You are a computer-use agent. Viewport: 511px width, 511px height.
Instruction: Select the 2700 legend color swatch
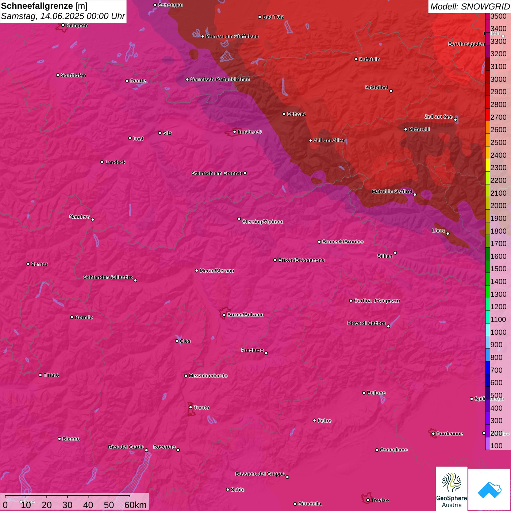(x=488, y=115)
